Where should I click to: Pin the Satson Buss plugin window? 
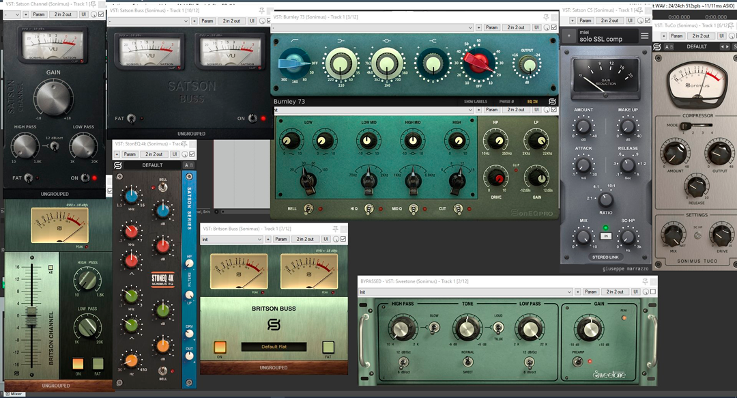pos(263,12)
